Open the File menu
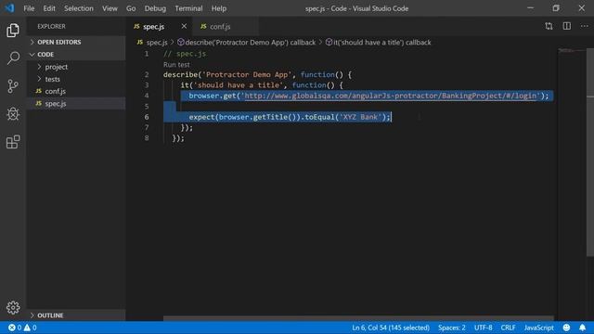594x334 pixels. pyautogui.click(x=29, y=8)
